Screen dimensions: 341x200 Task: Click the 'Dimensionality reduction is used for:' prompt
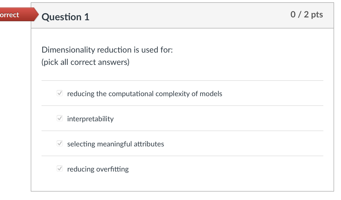107,50
